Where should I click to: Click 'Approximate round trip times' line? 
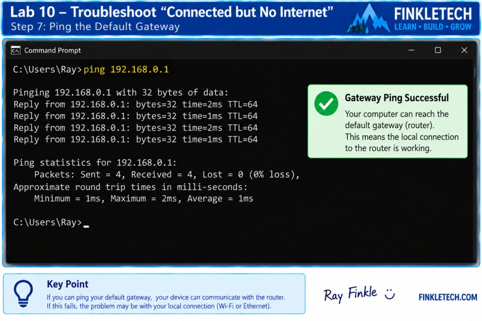pyautogui.click(x=130, y=187)
